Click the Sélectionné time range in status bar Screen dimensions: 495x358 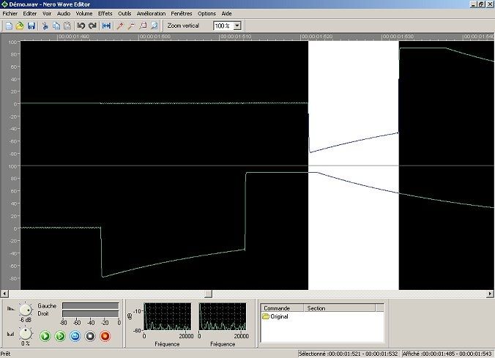pos(349,354)
